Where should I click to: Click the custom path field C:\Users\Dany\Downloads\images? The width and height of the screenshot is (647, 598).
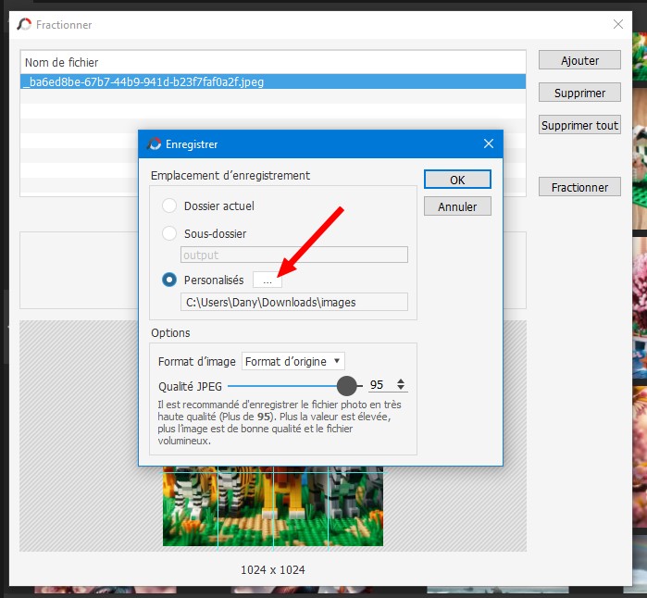tap(293, 302)
